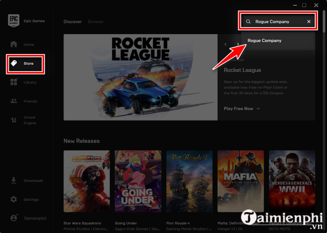Switch to the Browse tab

[x=96, y=22]
